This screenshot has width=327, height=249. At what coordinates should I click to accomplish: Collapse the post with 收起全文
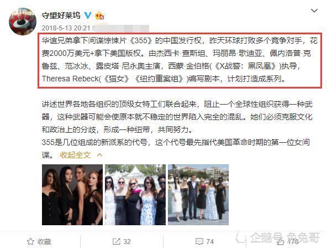[x=75, y=155]
